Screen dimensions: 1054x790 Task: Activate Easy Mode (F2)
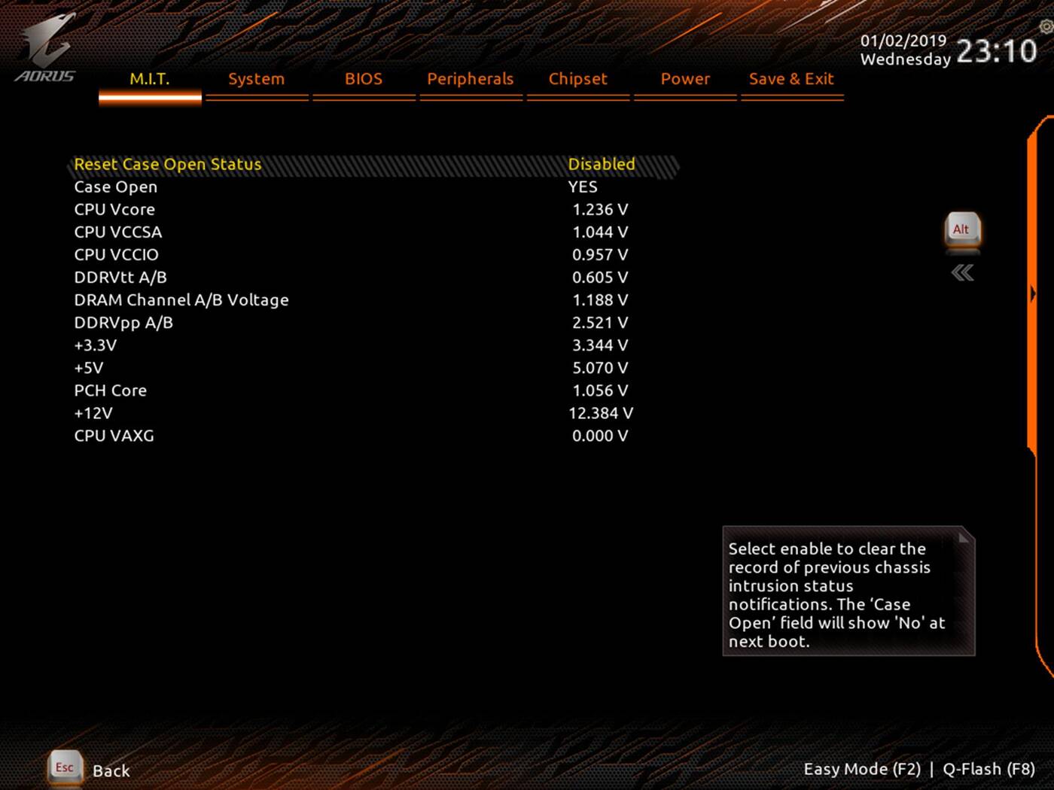click(x=863, y=769)
